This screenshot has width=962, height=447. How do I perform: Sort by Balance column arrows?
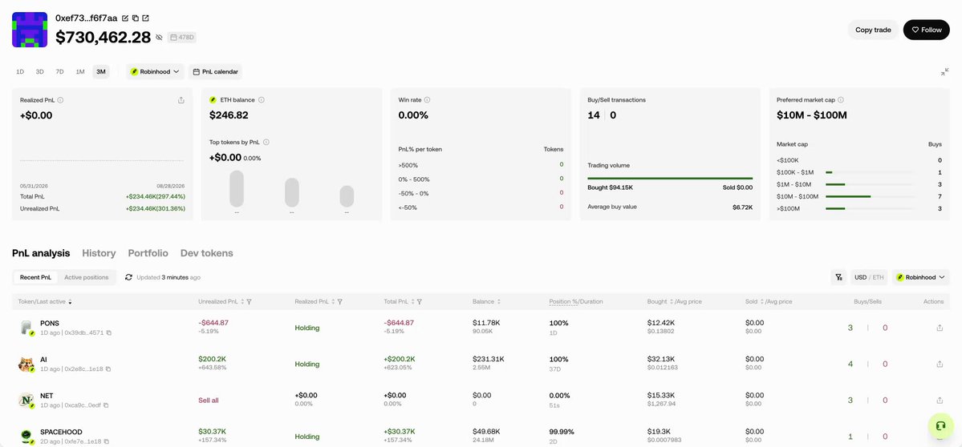coord(499,302)
